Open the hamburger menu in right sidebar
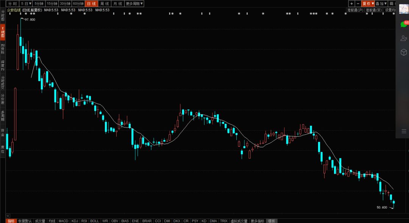Image resolution: width=409 pixels, height=223 pixels. (x=404, y=131)
